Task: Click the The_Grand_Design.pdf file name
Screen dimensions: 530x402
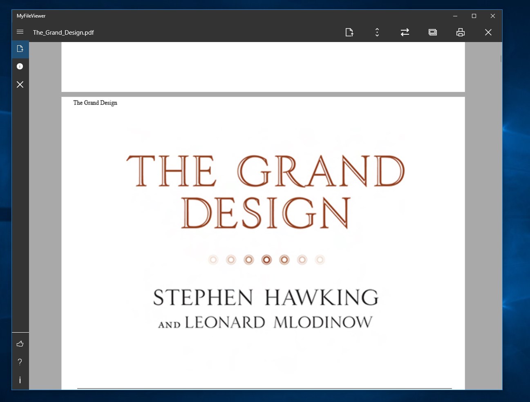Action: click(63, 32)
